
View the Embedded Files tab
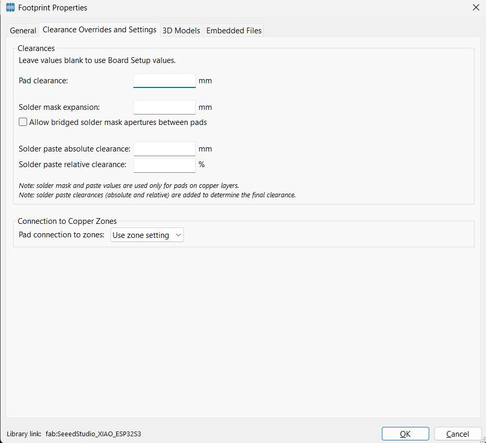coord(233,30)
